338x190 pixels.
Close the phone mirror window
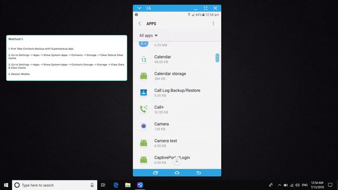(215, 8)
